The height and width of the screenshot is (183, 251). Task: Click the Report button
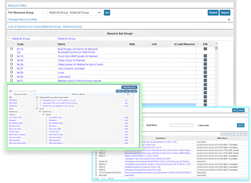point(225,13)
